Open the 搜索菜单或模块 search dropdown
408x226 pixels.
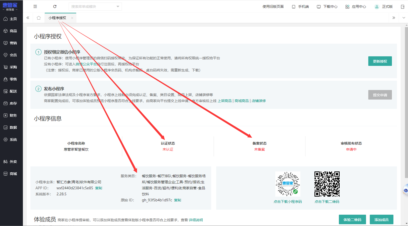pos(95,7)
